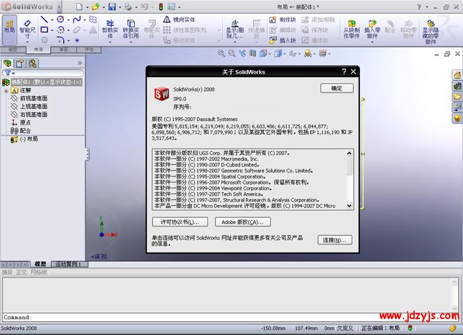This screenshot has height=335, width=463.
Task: Switch to the 草图 command tab
Action: click(63, 50)
